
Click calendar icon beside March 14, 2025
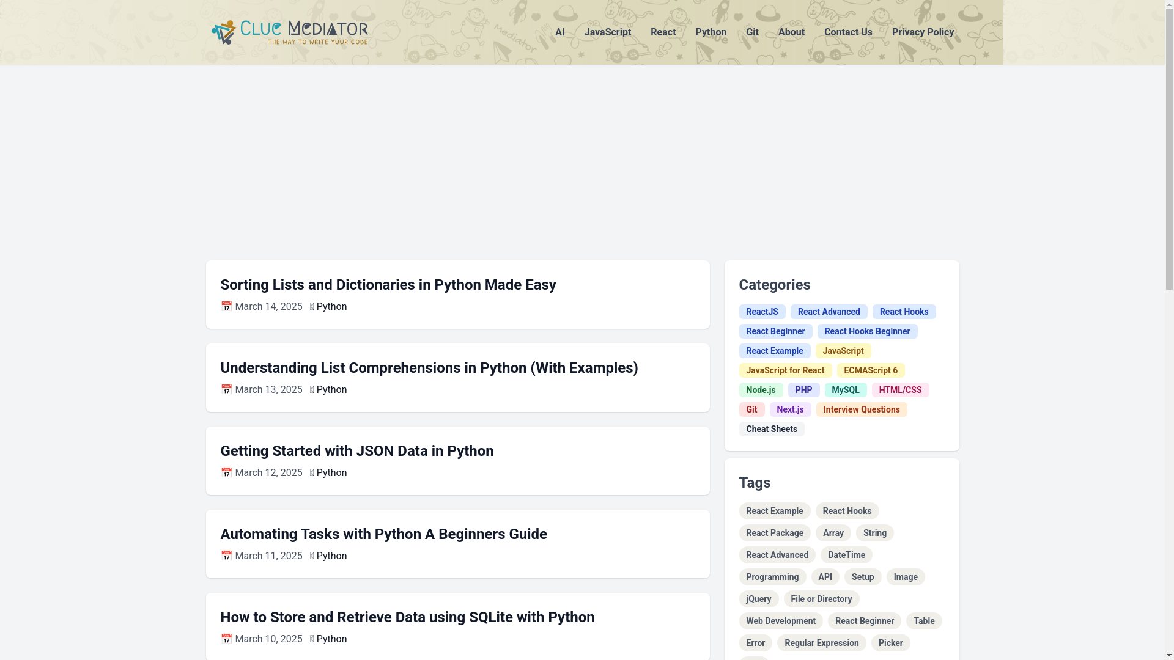pyautogui.click(x=226, y=306)
